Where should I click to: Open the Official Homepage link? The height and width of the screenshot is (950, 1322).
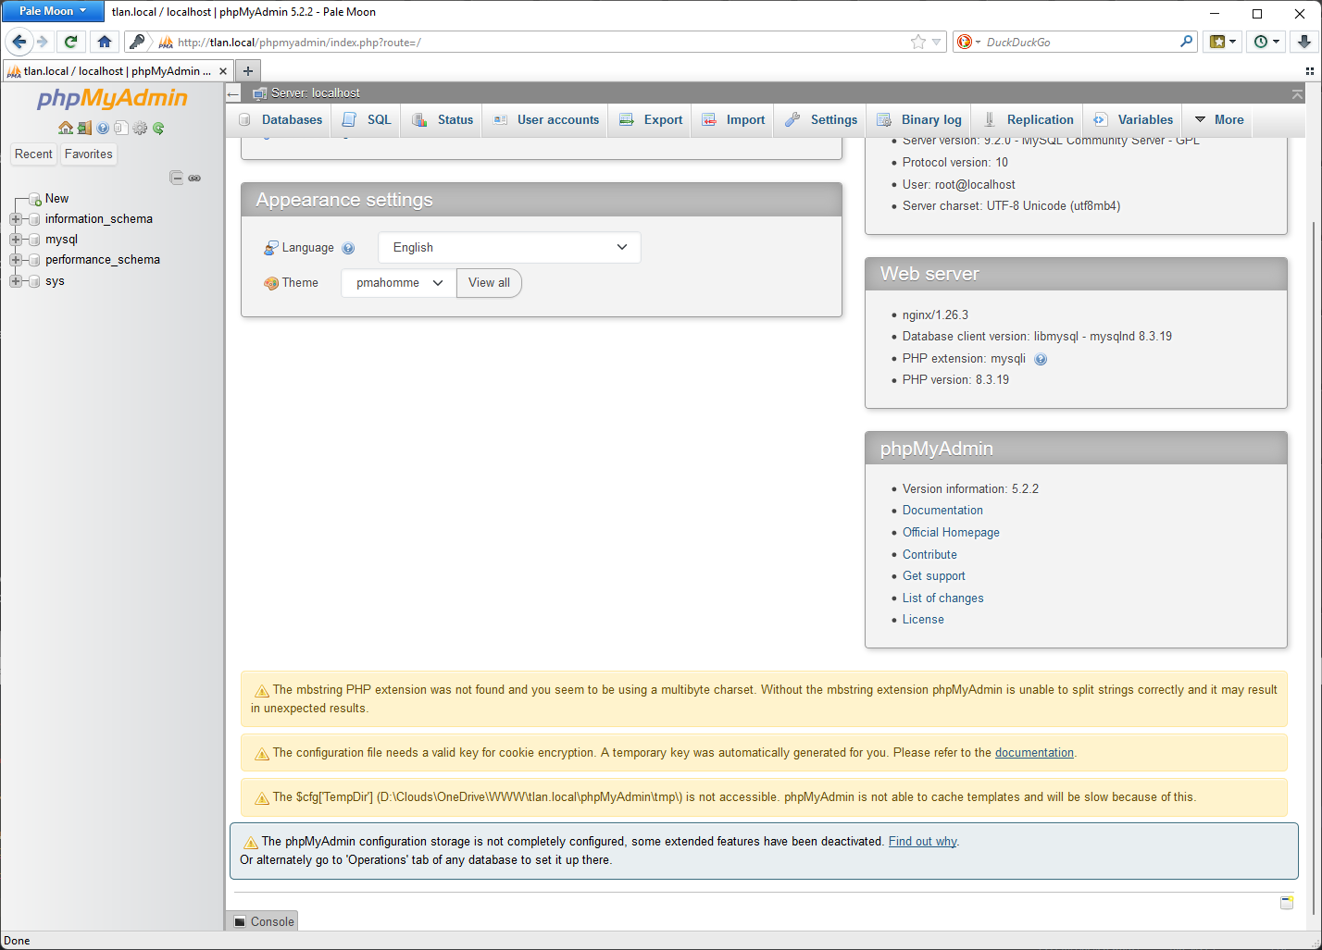[951, 533]
